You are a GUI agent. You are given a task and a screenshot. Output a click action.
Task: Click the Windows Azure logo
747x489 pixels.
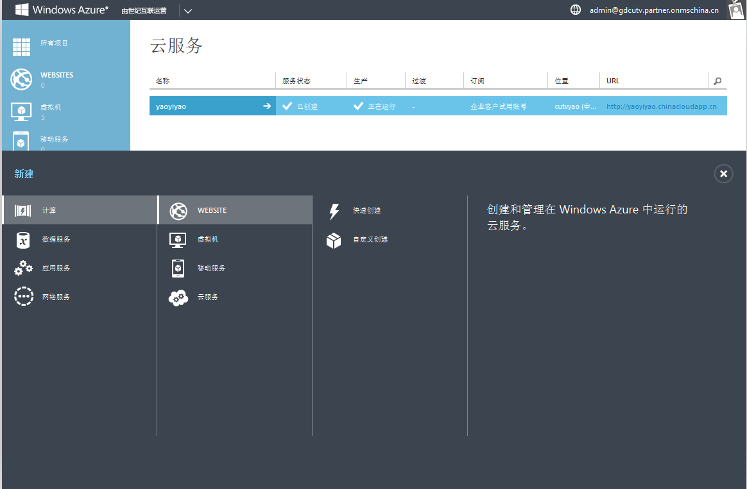coord(62,10)
